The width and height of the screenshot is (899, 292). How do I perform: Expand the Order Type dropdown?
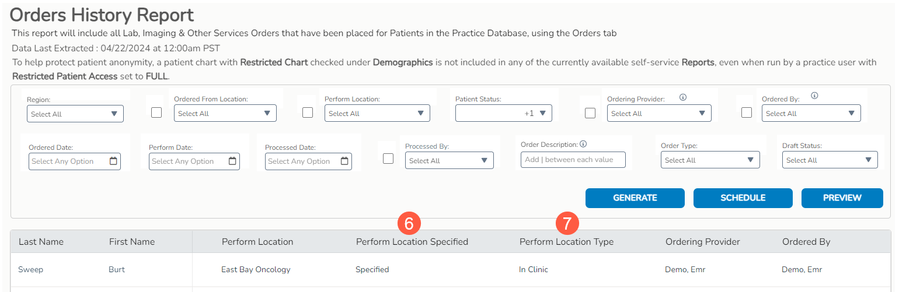710,160
